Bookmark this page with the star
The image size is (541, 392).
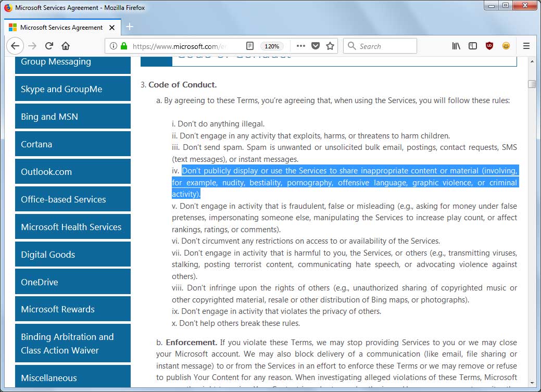click(x=330, y=46)
